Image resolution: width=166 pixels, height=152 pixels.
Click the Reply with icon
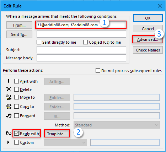[x=9, y=134]
